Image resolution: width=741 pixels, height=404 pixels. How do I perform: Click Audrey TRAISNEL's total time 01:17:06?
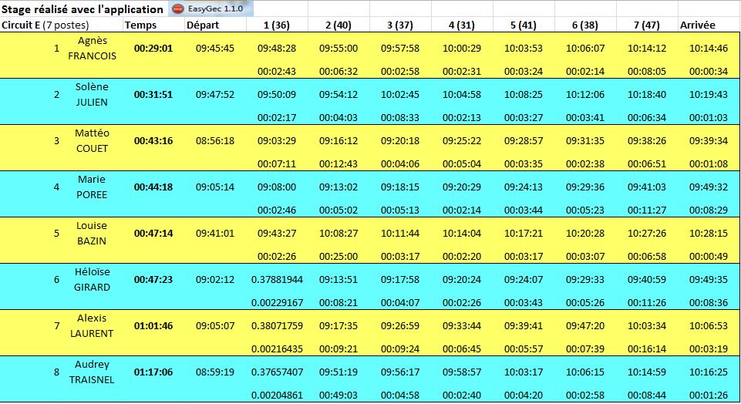(x=153, y=372)
